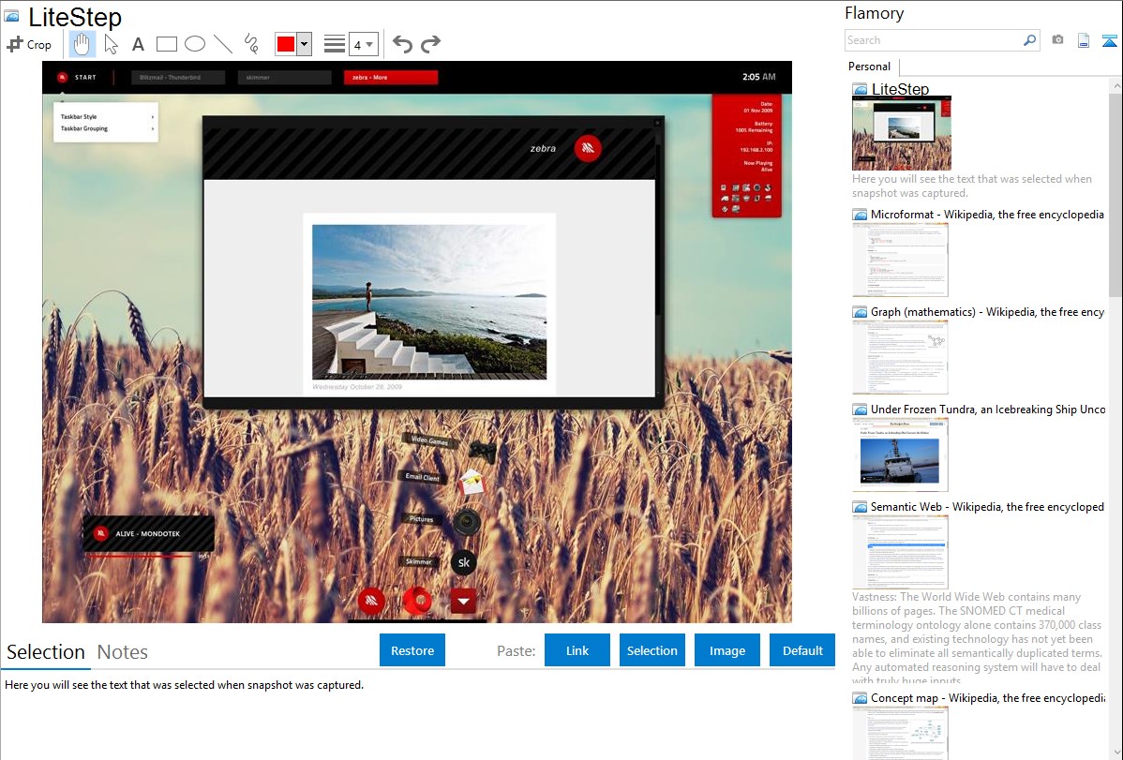Screen dimensions: 1123x760
Task: Click the Under Frozen Tundra snapshot title
Action: point(988,409)
